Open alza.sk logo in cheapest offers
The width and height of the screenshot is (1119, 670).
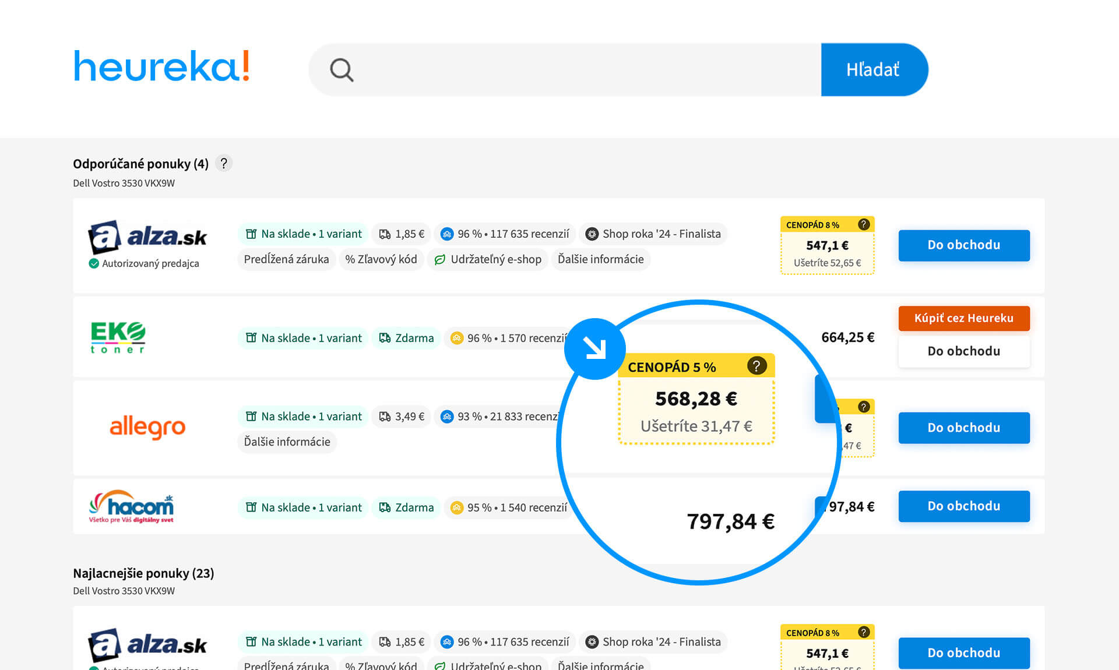pos(147,644)
